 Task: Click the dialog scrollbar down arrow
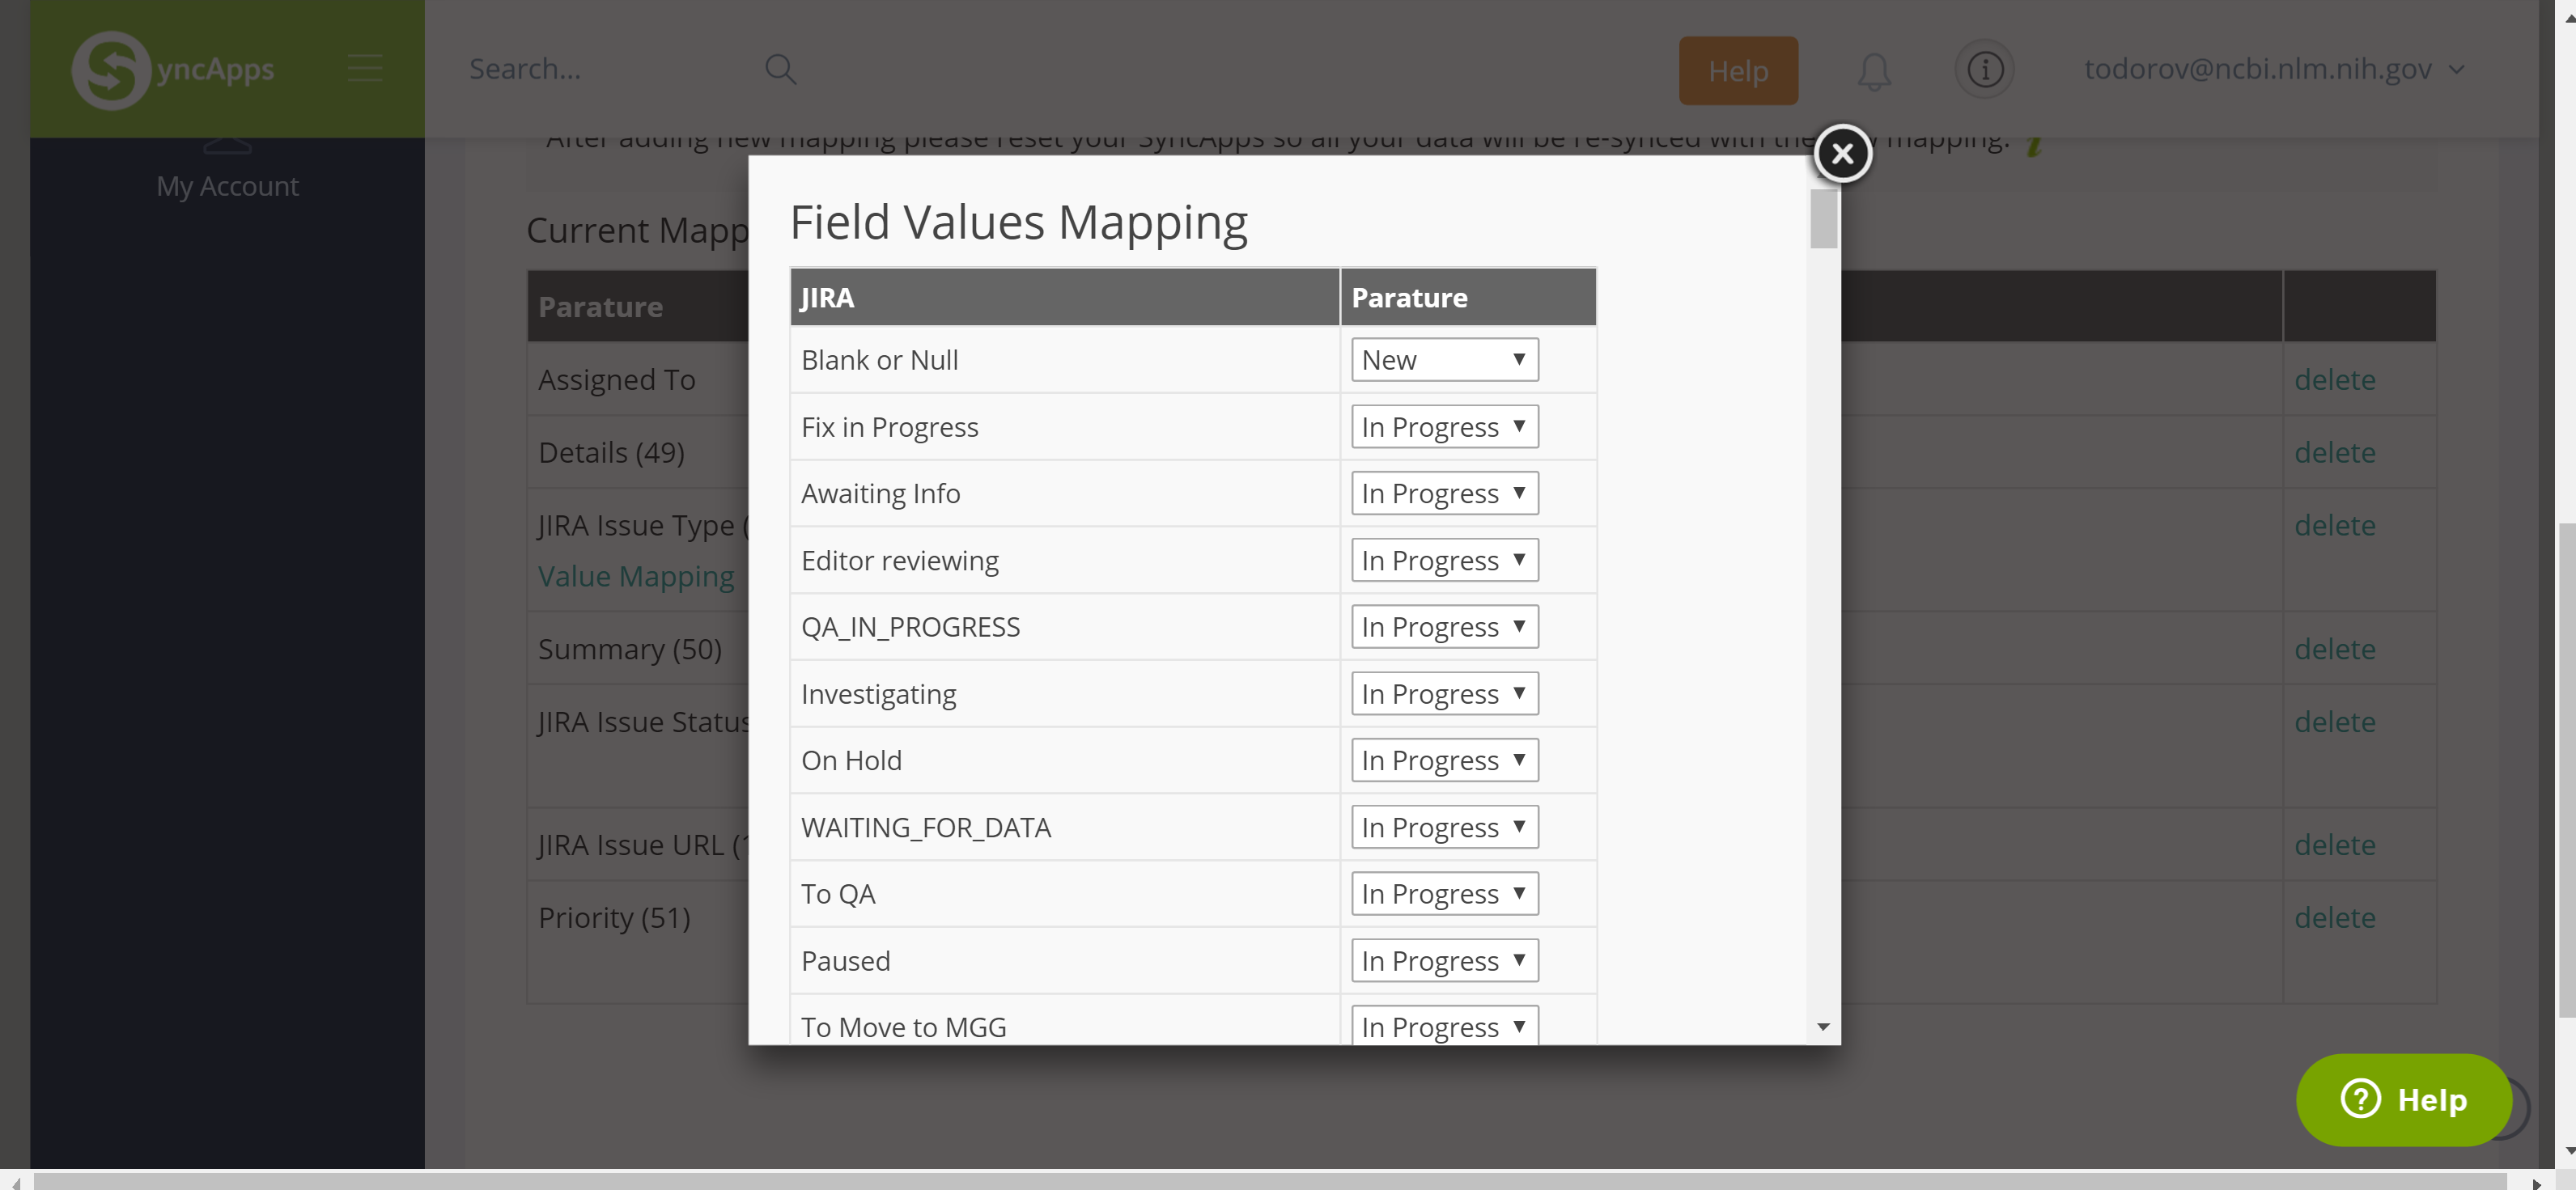pyautogui.click(x=1823, y=1027)
